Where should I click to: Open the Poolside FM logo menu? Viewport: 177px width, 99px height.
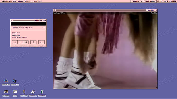pyautogui.click(x=9, y=1)
